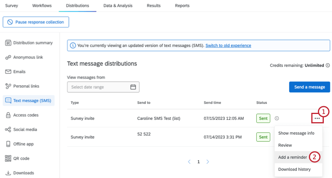Click the Social media share icon
Screen dimensions: 332x178
[x=8, y=130]
